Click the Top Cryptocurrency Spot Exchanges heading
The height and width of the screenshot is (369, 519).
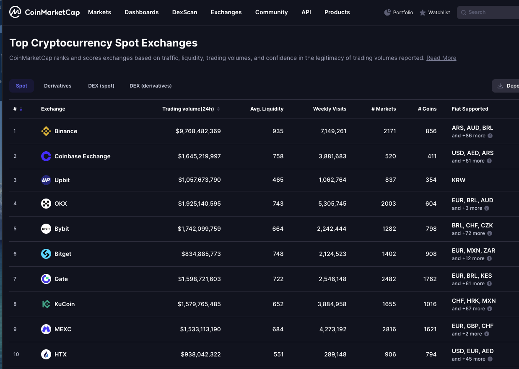pyautogui.click(x=104, y=43)
